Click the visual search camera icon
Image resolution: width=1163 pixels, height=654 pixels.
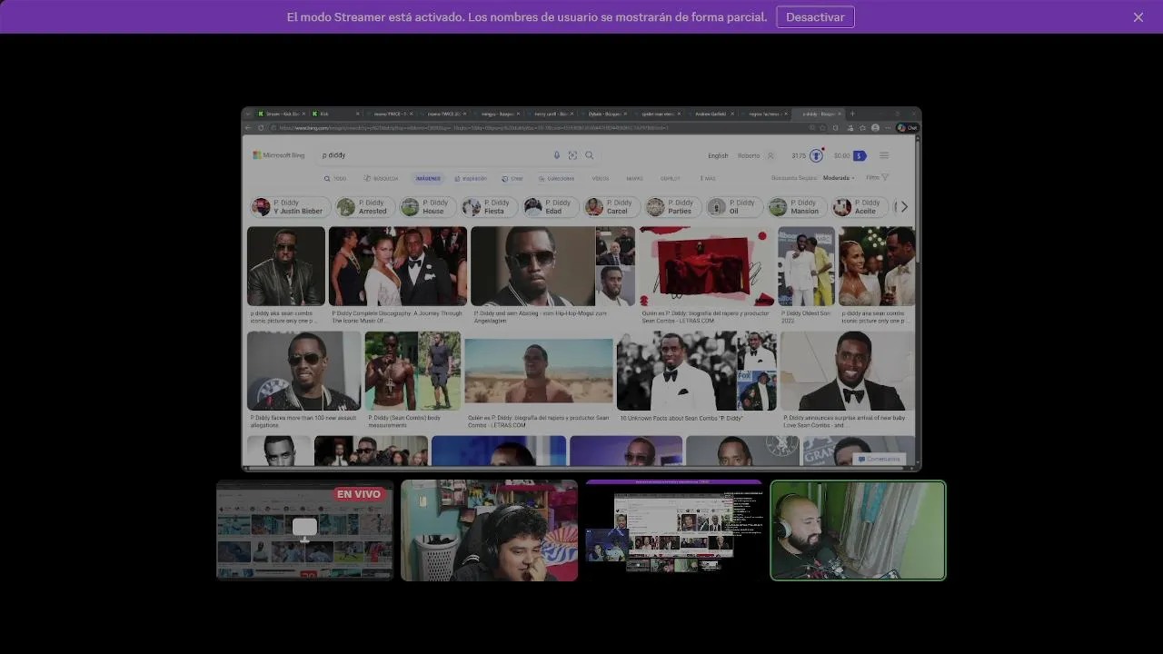click(572, 155)
